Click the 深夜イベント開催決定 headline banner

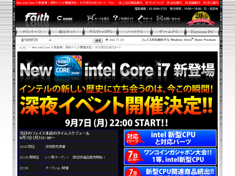(117, 106)
